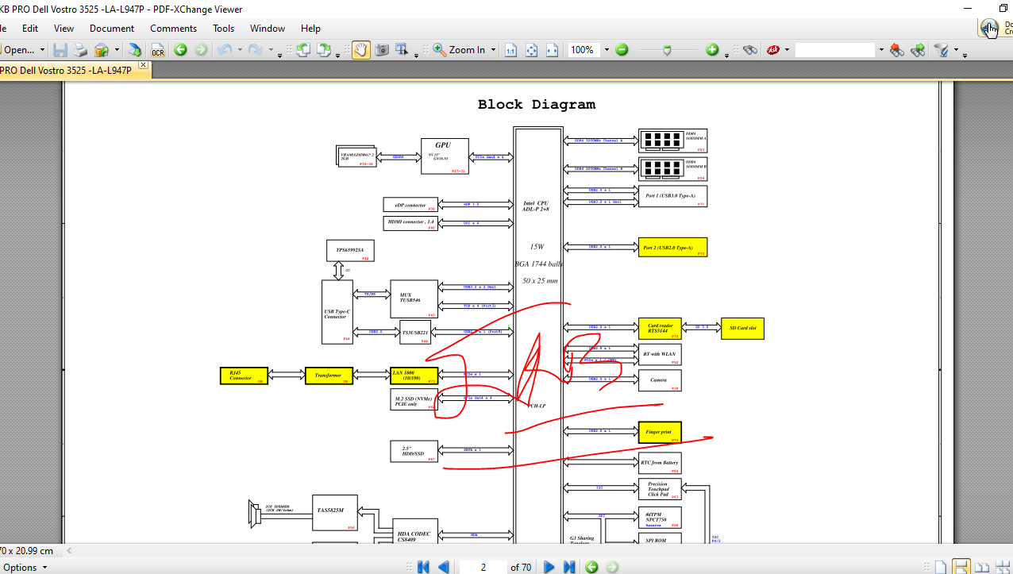Rotate page counterclockwise

pos(302,50)
